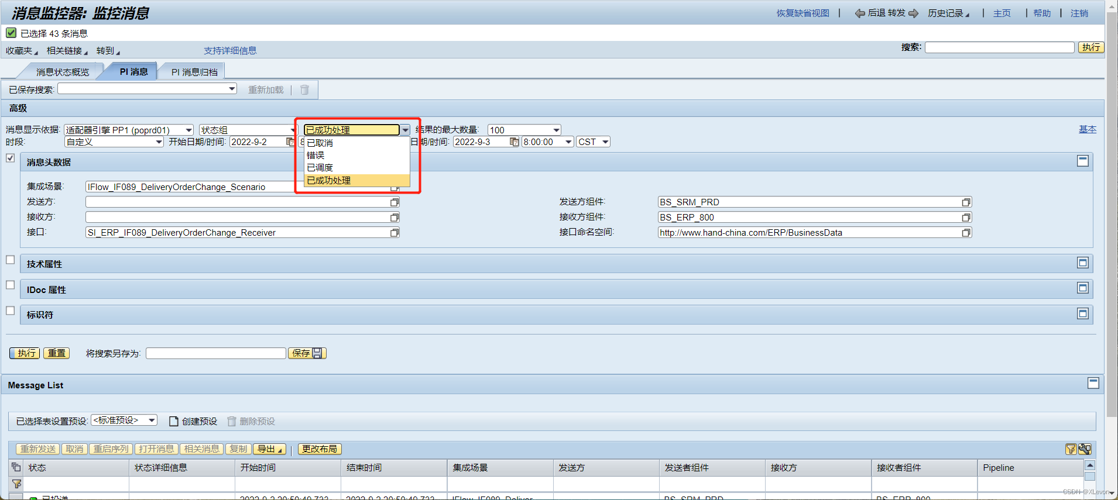
Task: Select the PI 消息 tab
Action: (133, 71)
